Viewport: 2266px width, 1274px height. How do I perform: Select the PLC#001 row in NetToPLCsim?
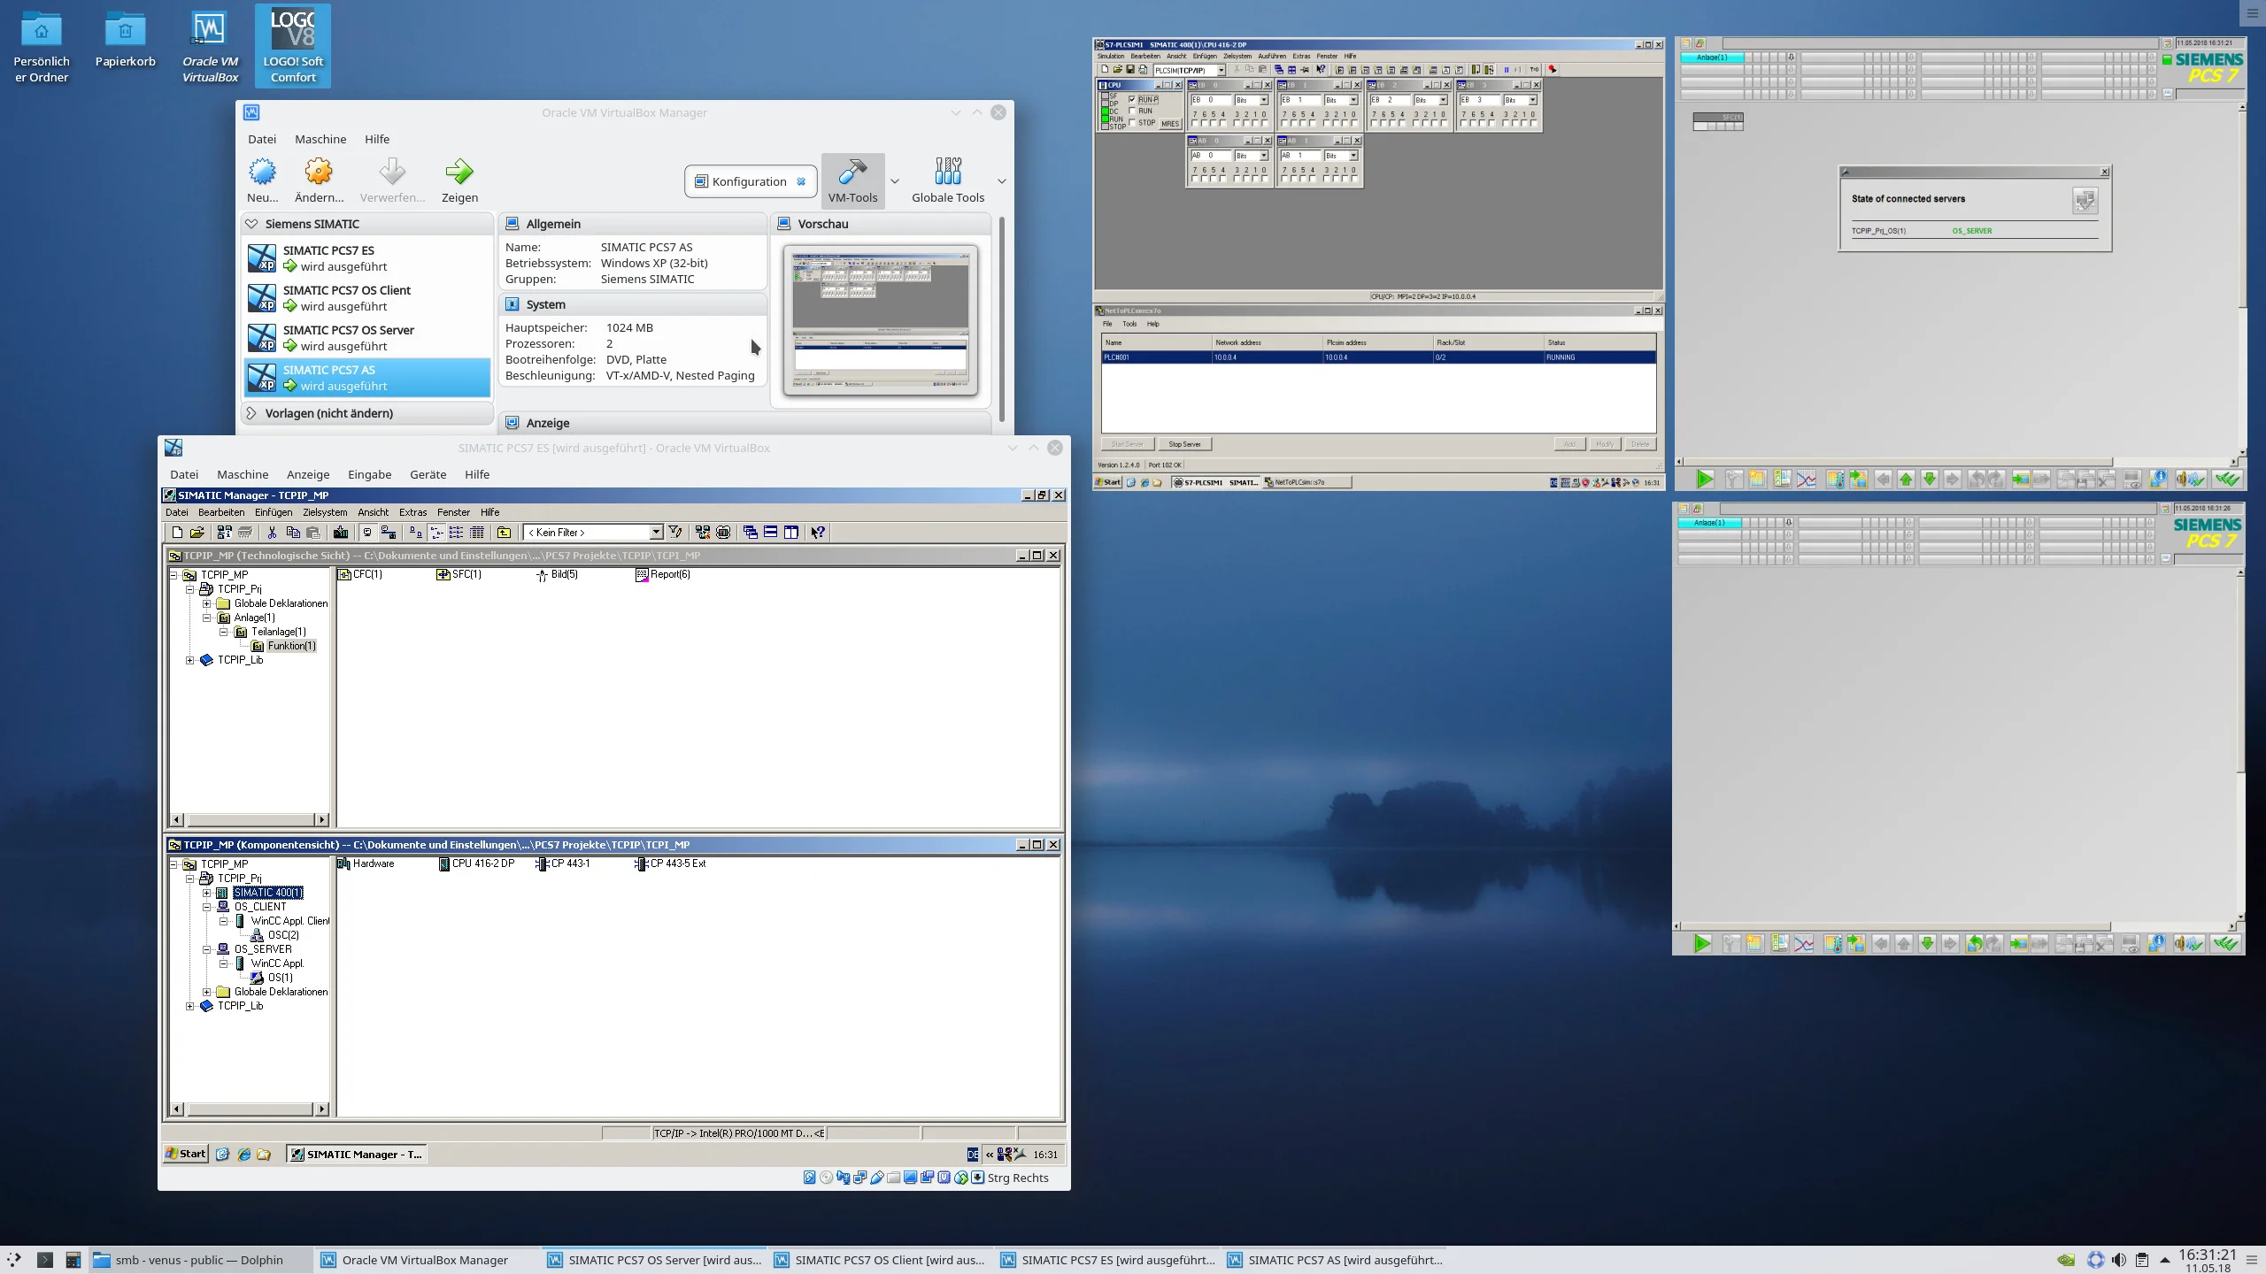click(x=1378, y=357)
